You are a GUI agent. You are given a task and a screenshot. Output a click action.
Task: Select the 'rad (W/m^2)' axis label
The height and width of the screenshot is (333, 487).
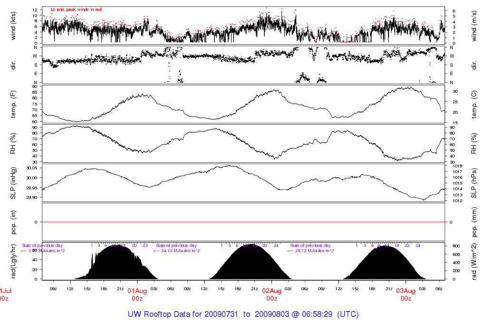[474, 261]
